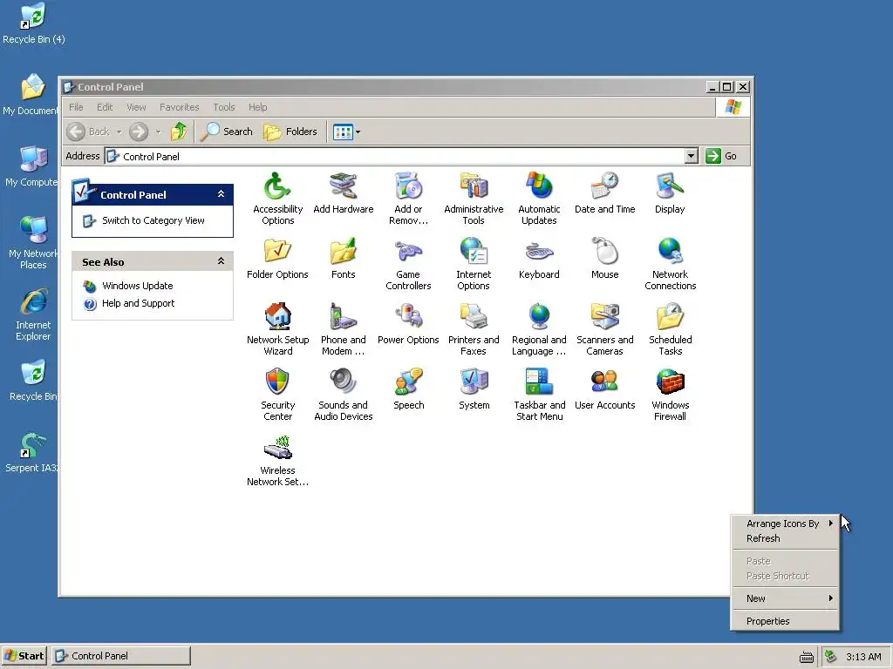Expand New submenu in context menu
The image size is (893, 669).
[x=785, y=598]
